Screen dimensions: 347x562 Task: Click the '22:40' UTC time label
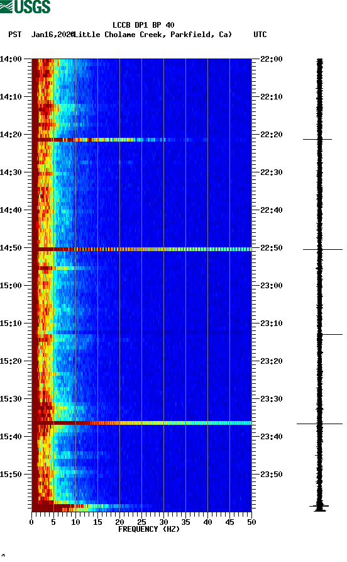pyautogui.click(x=272, y=210)
